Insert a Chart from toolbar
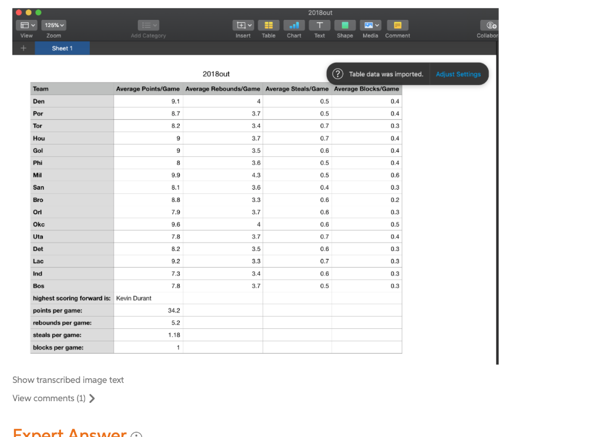601x437 pixels. point(294,25)
